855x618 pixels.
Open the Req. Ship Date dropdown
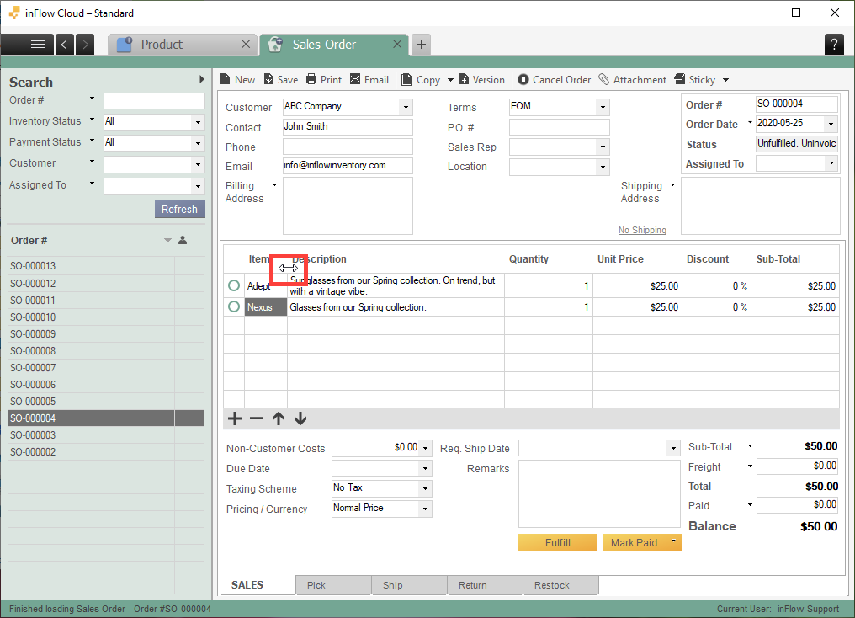click(674, 449)
